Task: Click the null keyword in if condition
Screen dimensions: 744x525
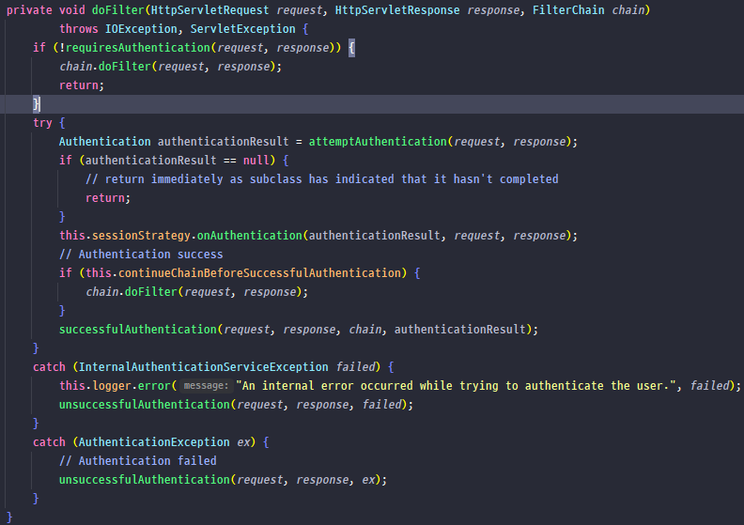Action: [256, 161]
